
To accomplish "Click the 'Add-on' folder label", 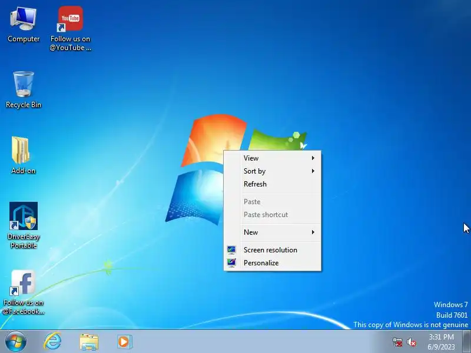I will pos(24,171).
